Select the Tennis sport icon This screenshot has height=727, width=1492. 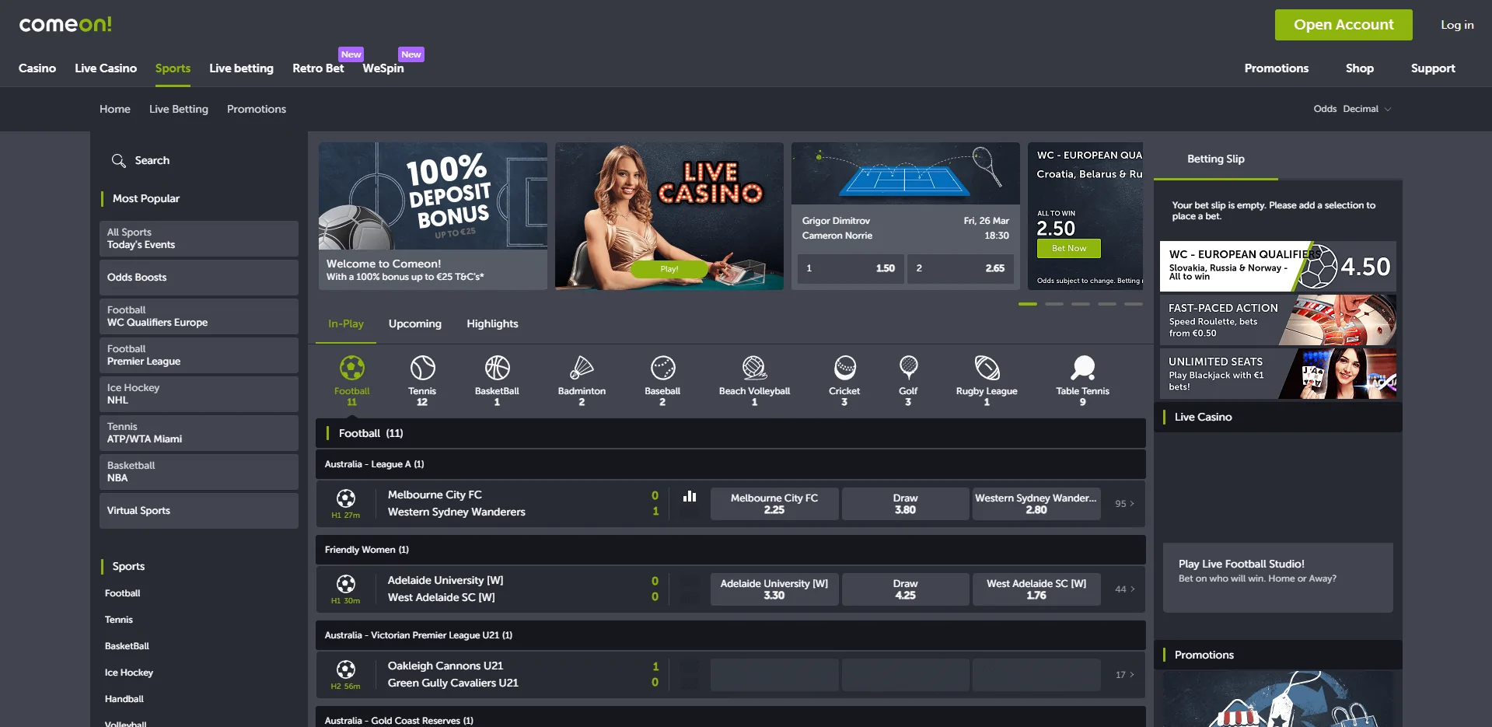tap(422, 369)
